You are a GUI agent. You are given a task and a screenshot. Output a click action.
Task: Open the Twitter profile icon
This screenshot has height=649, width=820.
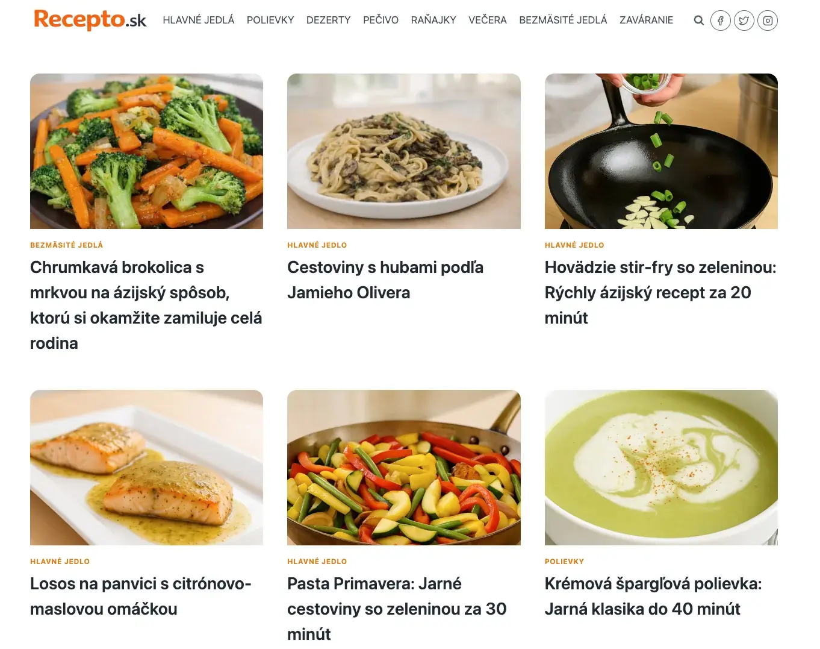click(744, 20)
